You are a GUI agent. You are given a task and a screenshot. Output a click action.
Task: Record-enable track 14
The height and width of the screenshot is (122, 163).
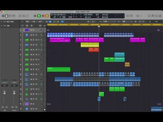pyautogui.click(x=36, y=94)
